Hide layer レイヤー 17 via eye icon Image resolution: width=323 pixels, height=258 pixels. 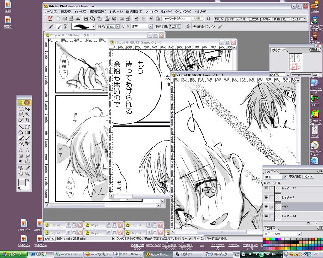(266, 188)
